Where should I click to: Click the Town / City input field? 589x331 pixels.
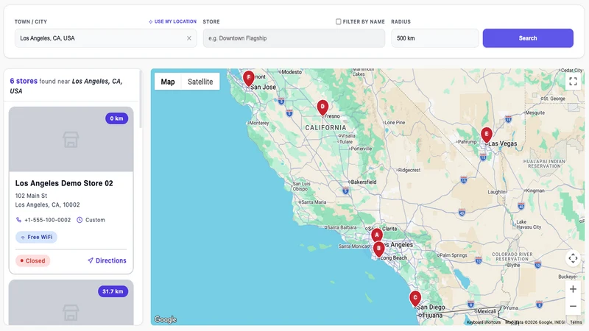[x=105, y=38]
